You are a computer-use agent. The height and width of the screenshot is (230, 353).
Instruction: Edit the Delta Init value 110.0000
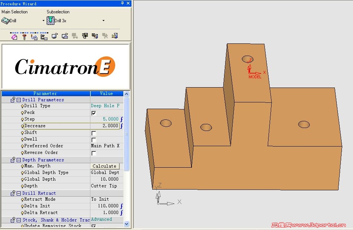pos(105,206)
